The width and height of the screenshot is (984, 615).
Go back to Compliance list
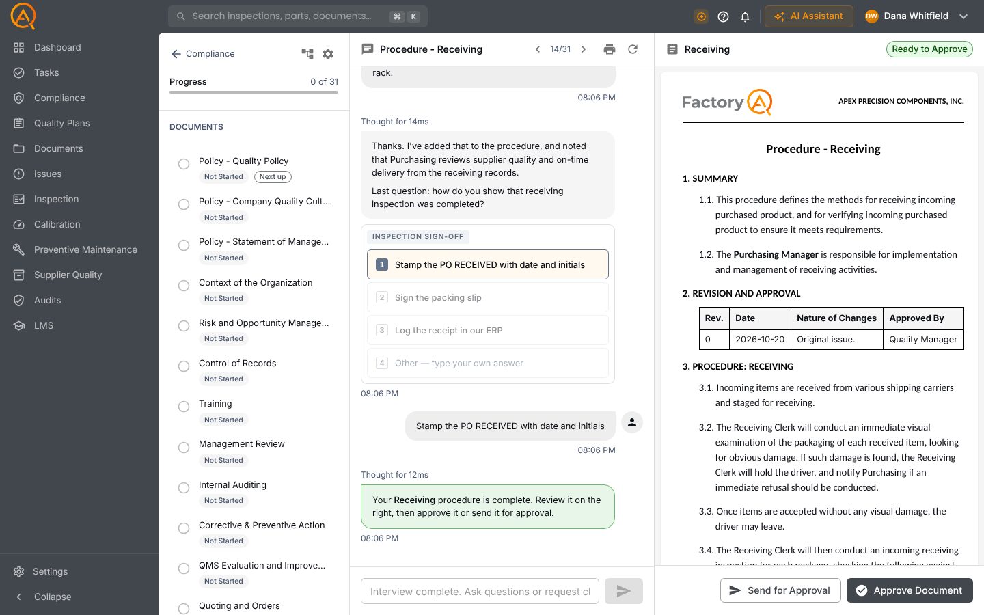[x=202, y=54]
